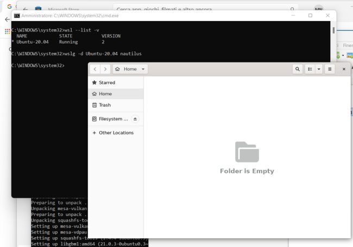Viewport: 353px width, 247px height.
Task: Open Other Locations in sidebar
Action: (116, 133)
